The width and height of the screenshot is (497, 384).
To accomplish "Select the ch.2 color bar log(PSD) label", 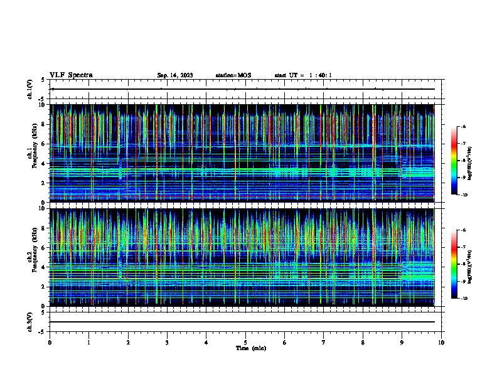I will coord(470,267).
